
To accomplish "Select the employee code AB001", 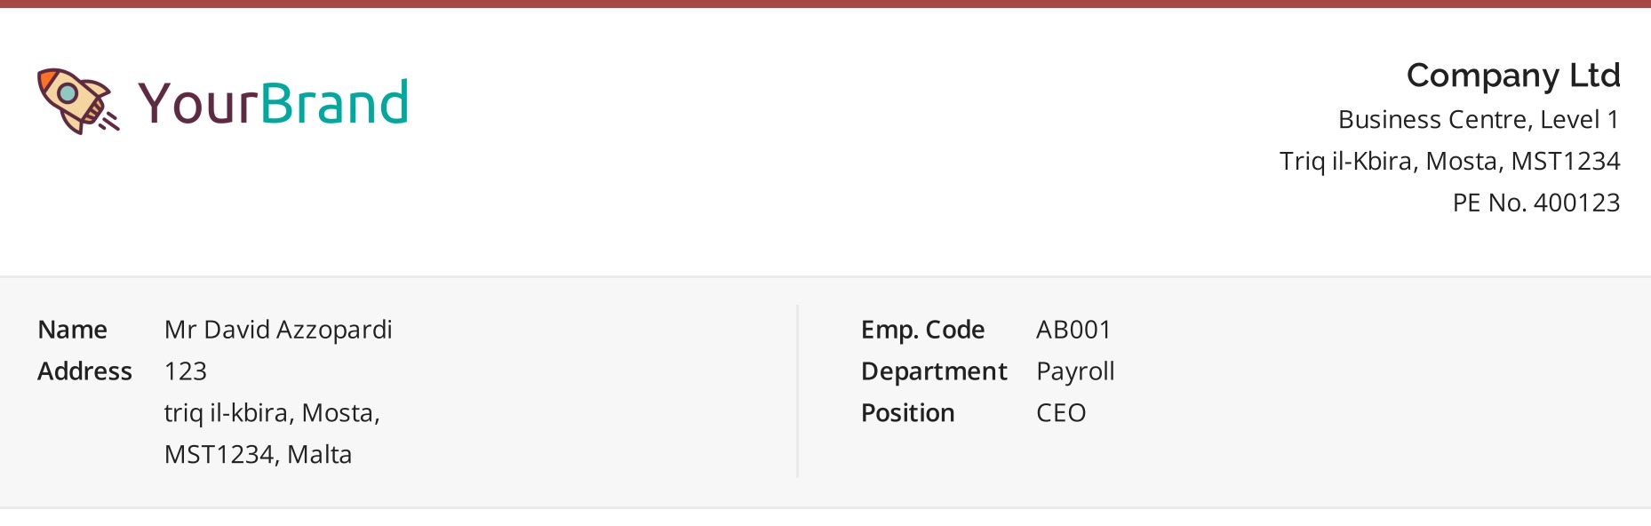I will coord(1073,330).
